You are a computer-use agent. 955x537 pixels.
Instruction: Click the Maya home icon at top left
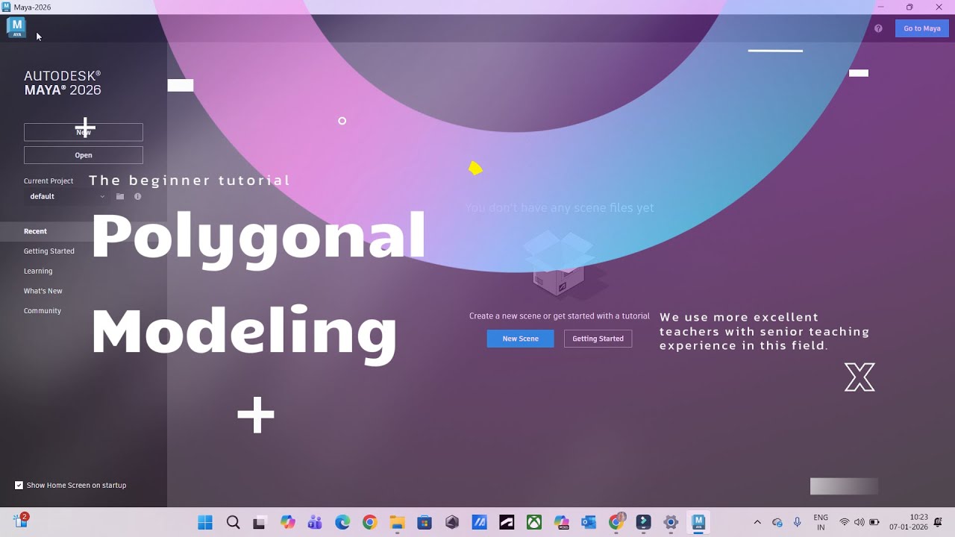(x=16, y=28)
